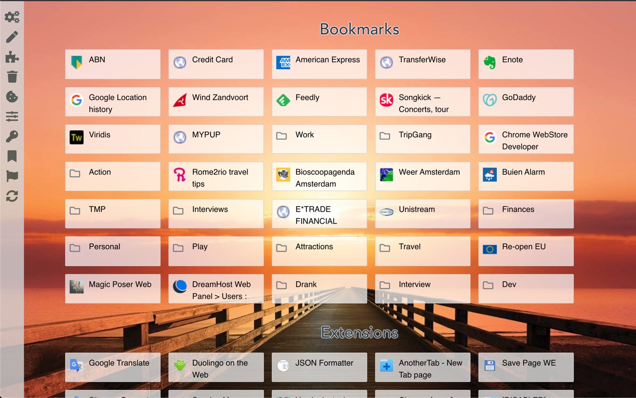Image resolution: width=636 pixels, height=398 pixels.
Task: Open the Dev bookmark folder
Action: pyautogui.click(x=526, y=289)
